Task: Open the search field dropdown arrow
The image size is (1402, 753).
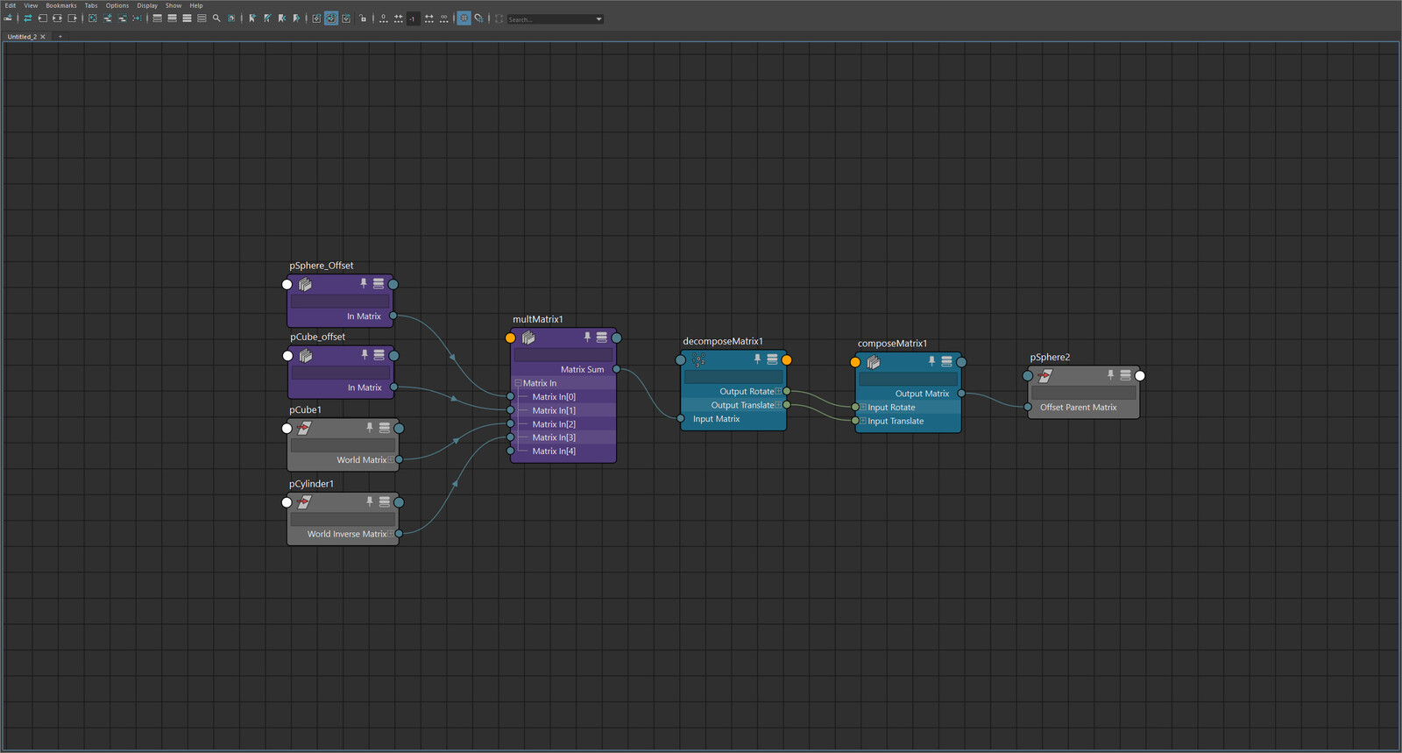Action: coord(599,19)
